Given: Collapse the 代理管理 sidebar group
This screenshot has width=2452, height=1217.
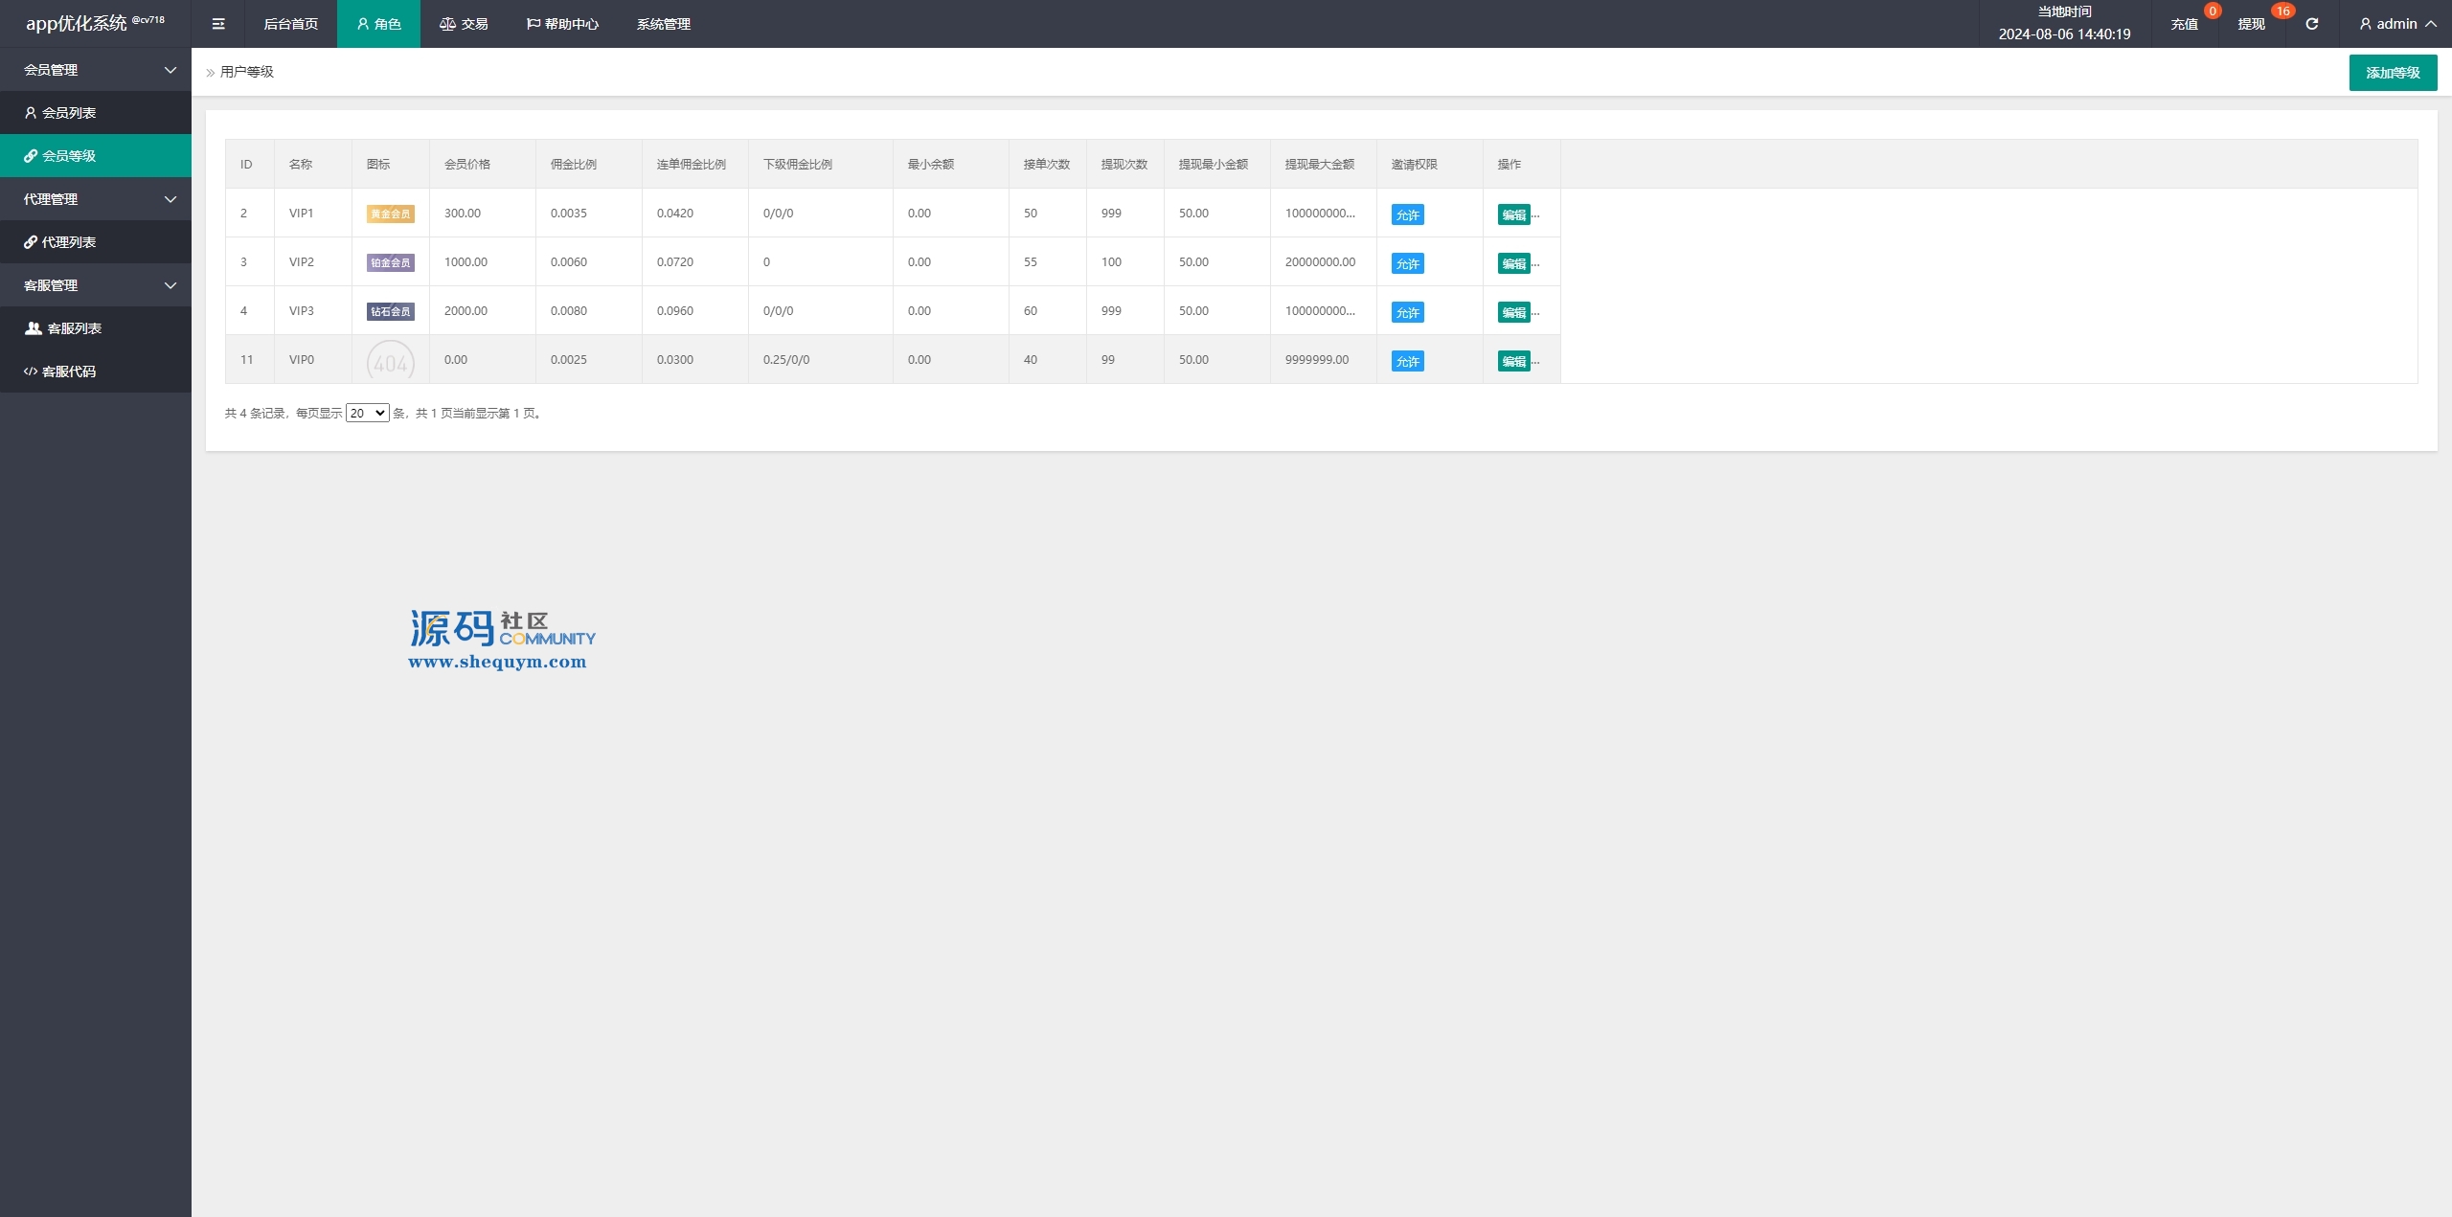Looking at the screenshot, I should (96, 199).
